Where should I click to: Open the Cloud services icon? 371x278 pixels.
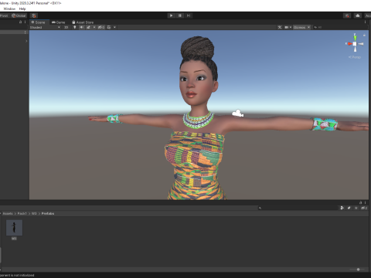click(x=358, y=15)
